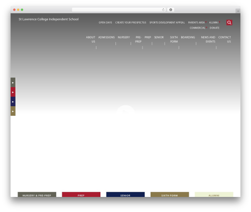Screen dimensions: 251x212
Task: Visit Sports Development Appeal link
Action: click(167, 23)
